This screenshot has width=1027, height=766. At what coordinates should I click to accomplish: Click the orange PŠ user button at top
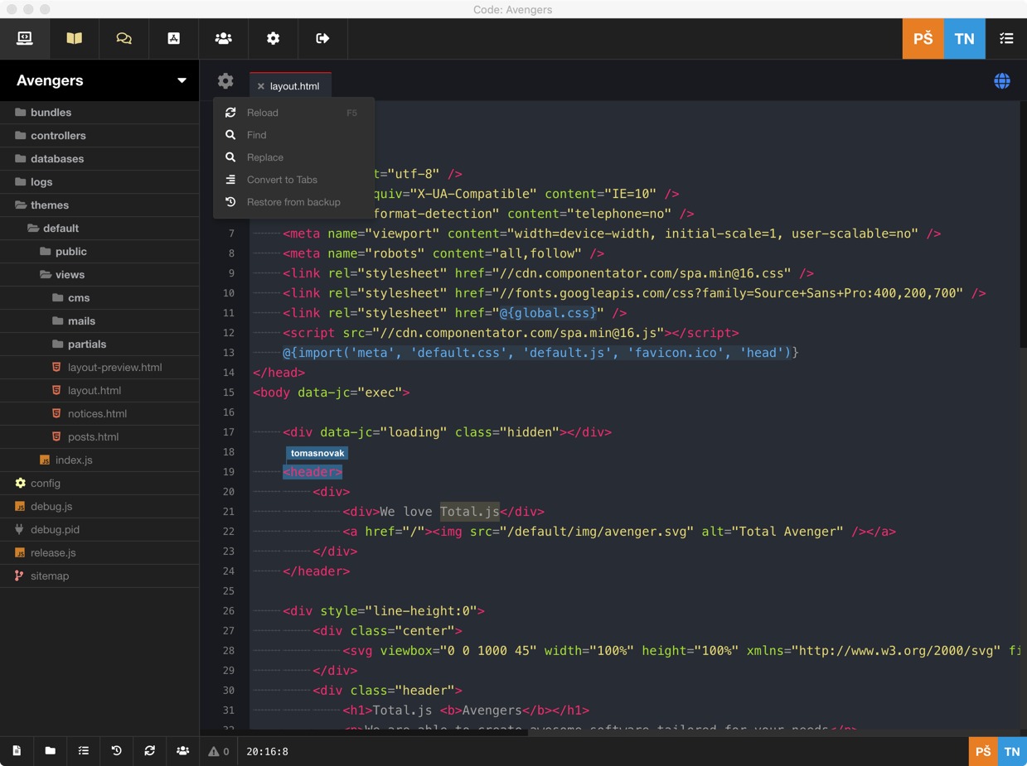923,39
